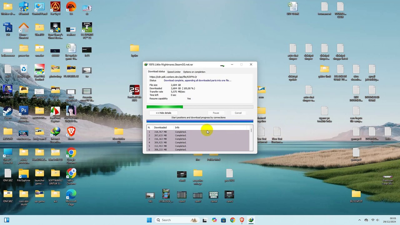Select the Football Life 2025 icon
400x225 pixels.
coord(134,93)
